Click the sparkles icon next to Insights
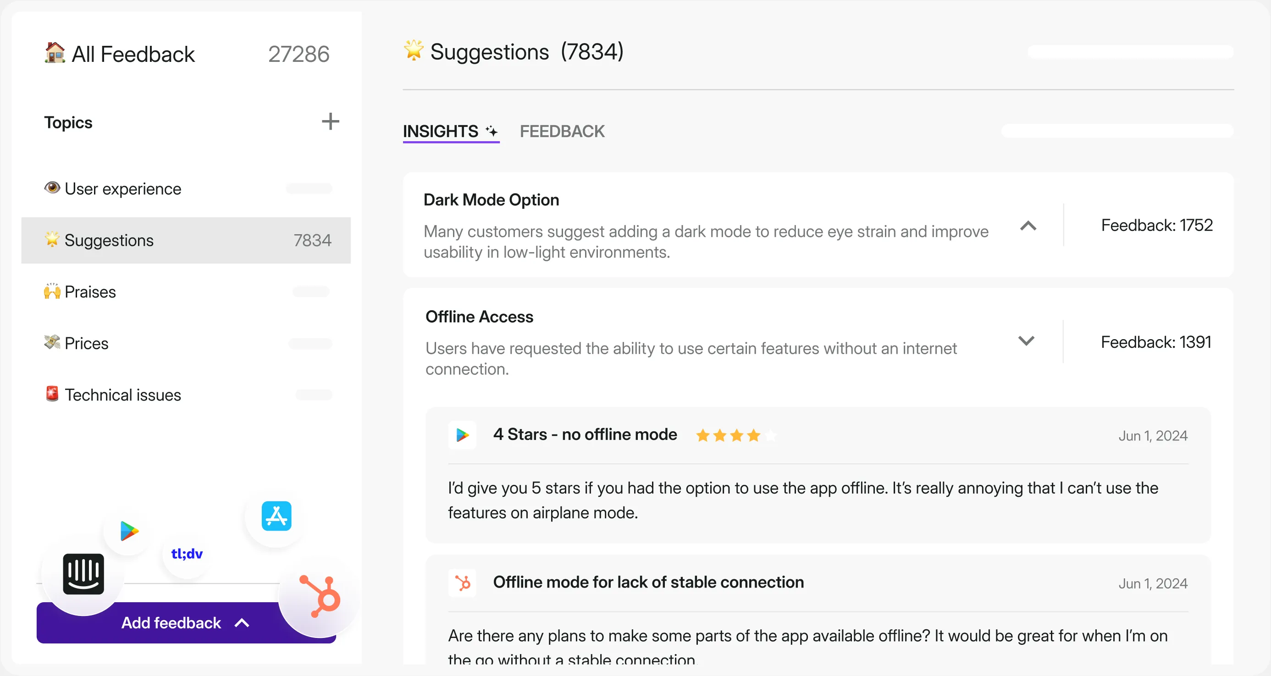This screenshot has width=1271, height=676. click(x=492, y=130)
